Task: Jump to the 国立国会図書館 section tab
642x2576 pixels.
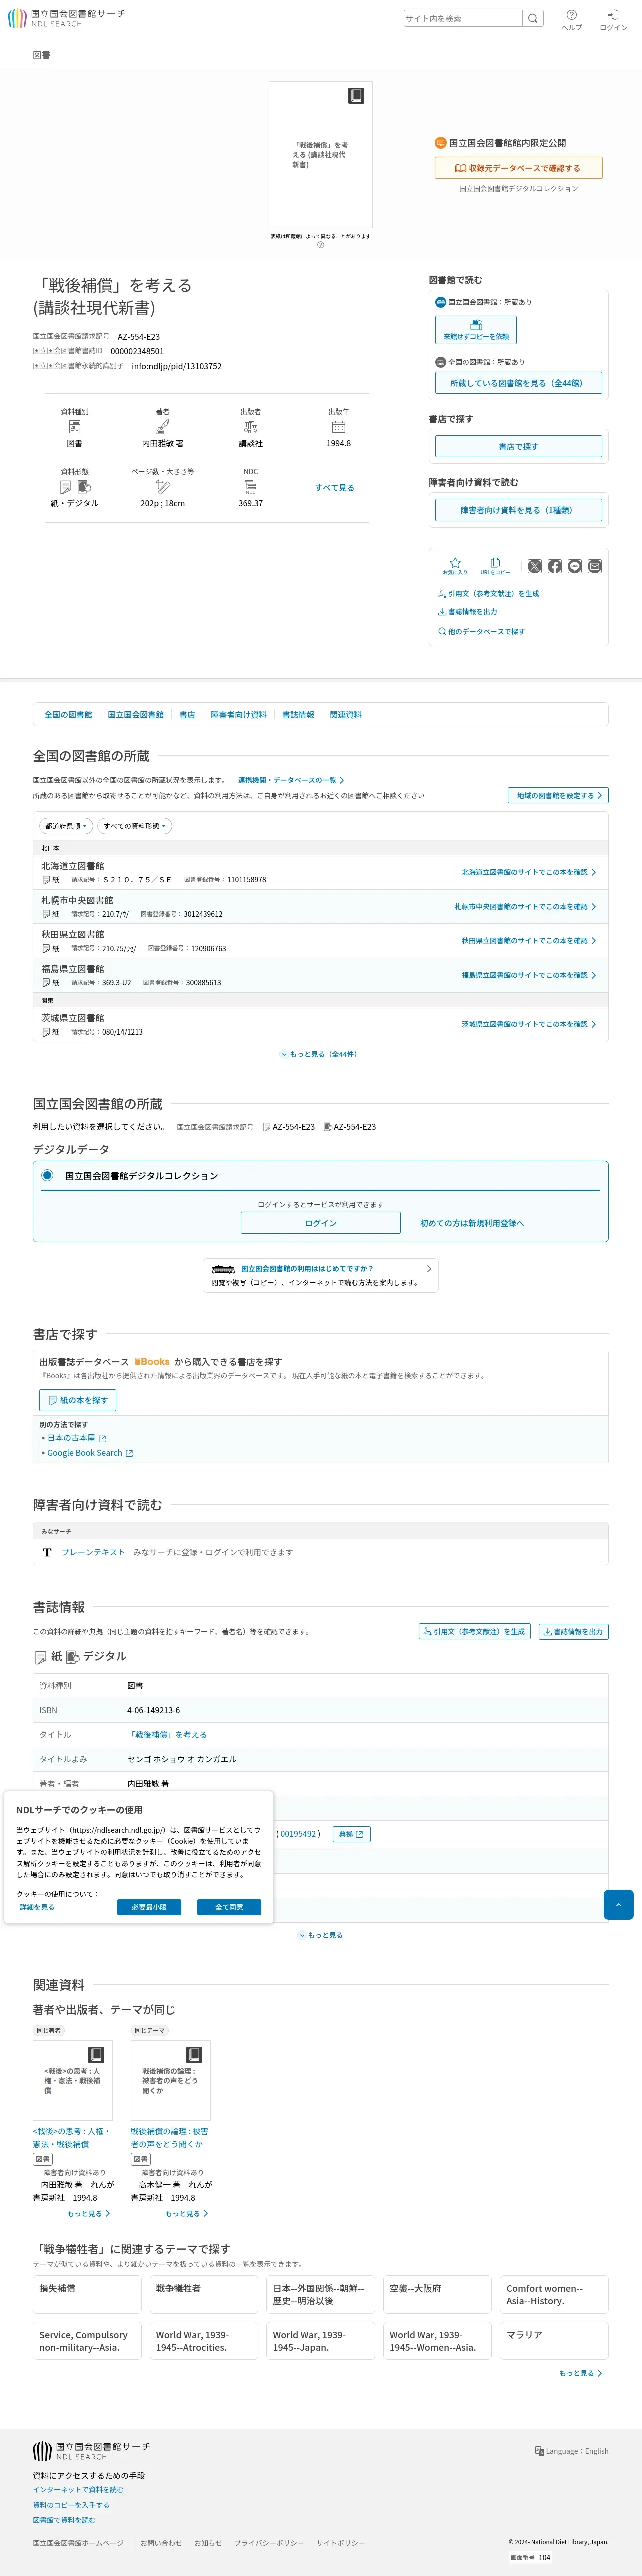Action: tap(136, 715)
